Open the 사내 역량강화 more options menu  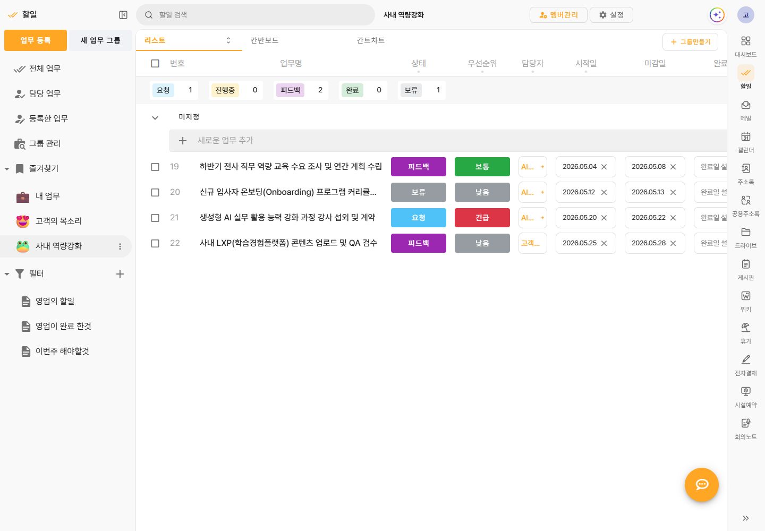click(120, 246)
